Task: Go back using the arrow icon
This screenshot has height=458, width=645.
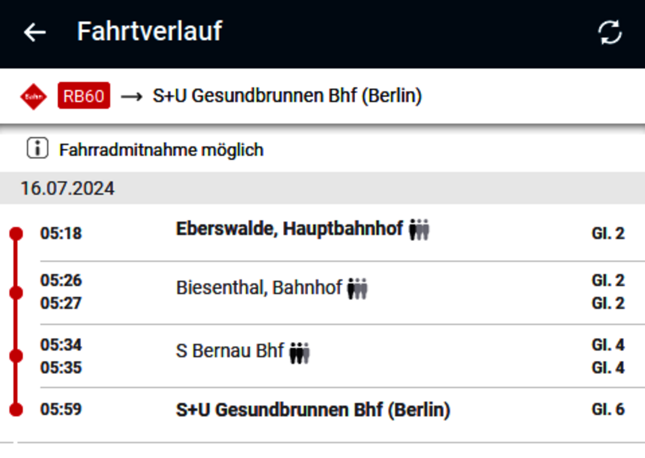Action: pos(34,32)
